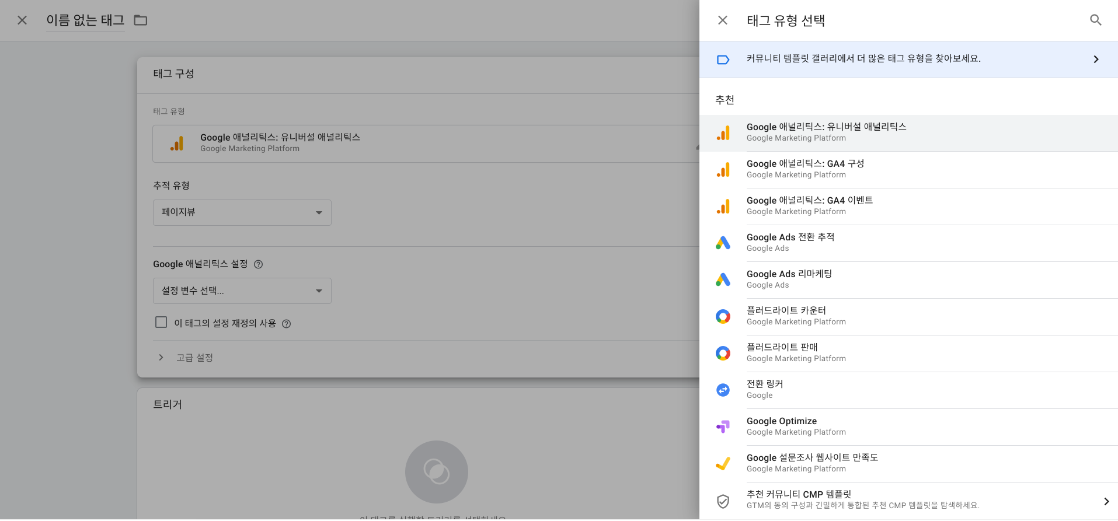
Task: Click the Google 설문조사 웹사이트 만족도 checkmark icon
Action: pyautogui.click(x=723, y=463)
